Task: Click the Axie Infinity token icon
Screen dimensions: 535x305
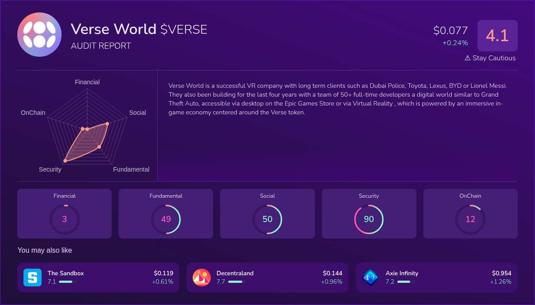Action: [x=371, y=277]
